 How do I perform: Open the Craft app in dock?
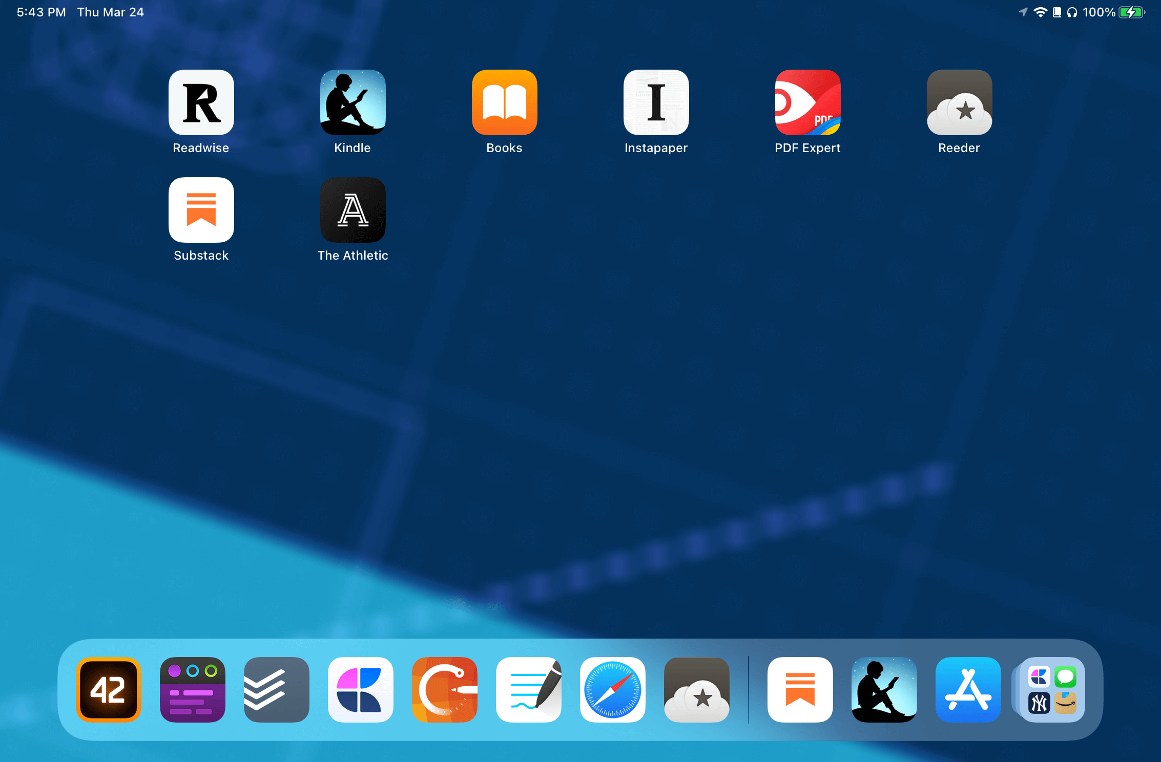[x=361, y=690]
